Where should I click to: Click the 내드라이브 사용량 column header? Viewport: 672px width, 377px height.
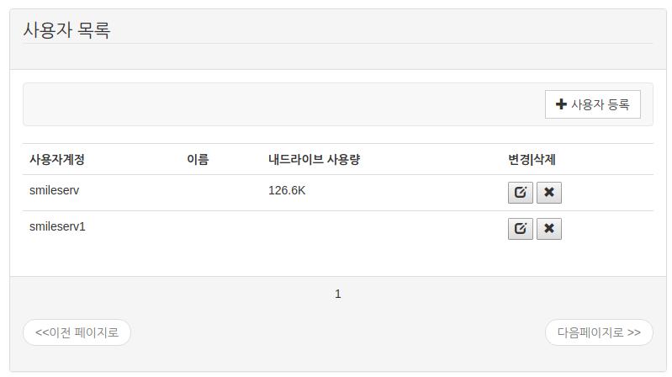point(314,159)
